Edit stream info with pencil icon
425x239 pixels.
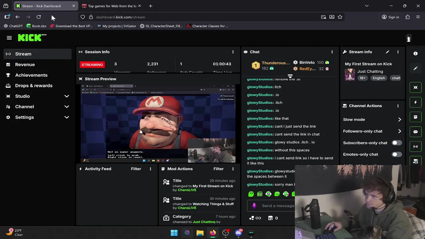(x=387, y=52)
